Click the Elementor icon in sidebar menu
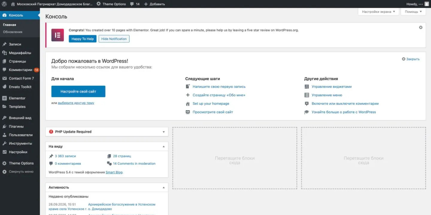 [4, 98]
